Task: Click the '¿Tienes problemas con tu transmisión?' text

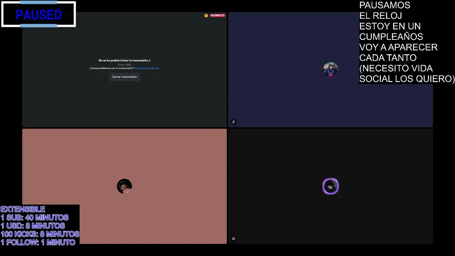Action: click(x=111, y=68)
